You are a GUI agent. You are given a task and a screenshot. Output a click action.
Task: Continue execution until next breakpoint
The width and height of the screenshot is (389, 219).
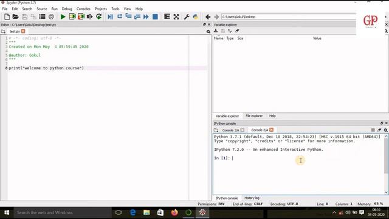coord(146,16)
